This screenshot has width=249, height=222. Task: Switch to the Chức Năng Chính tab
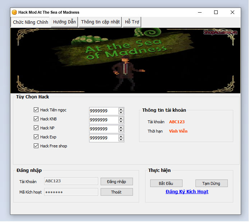(x=30, y=22)
